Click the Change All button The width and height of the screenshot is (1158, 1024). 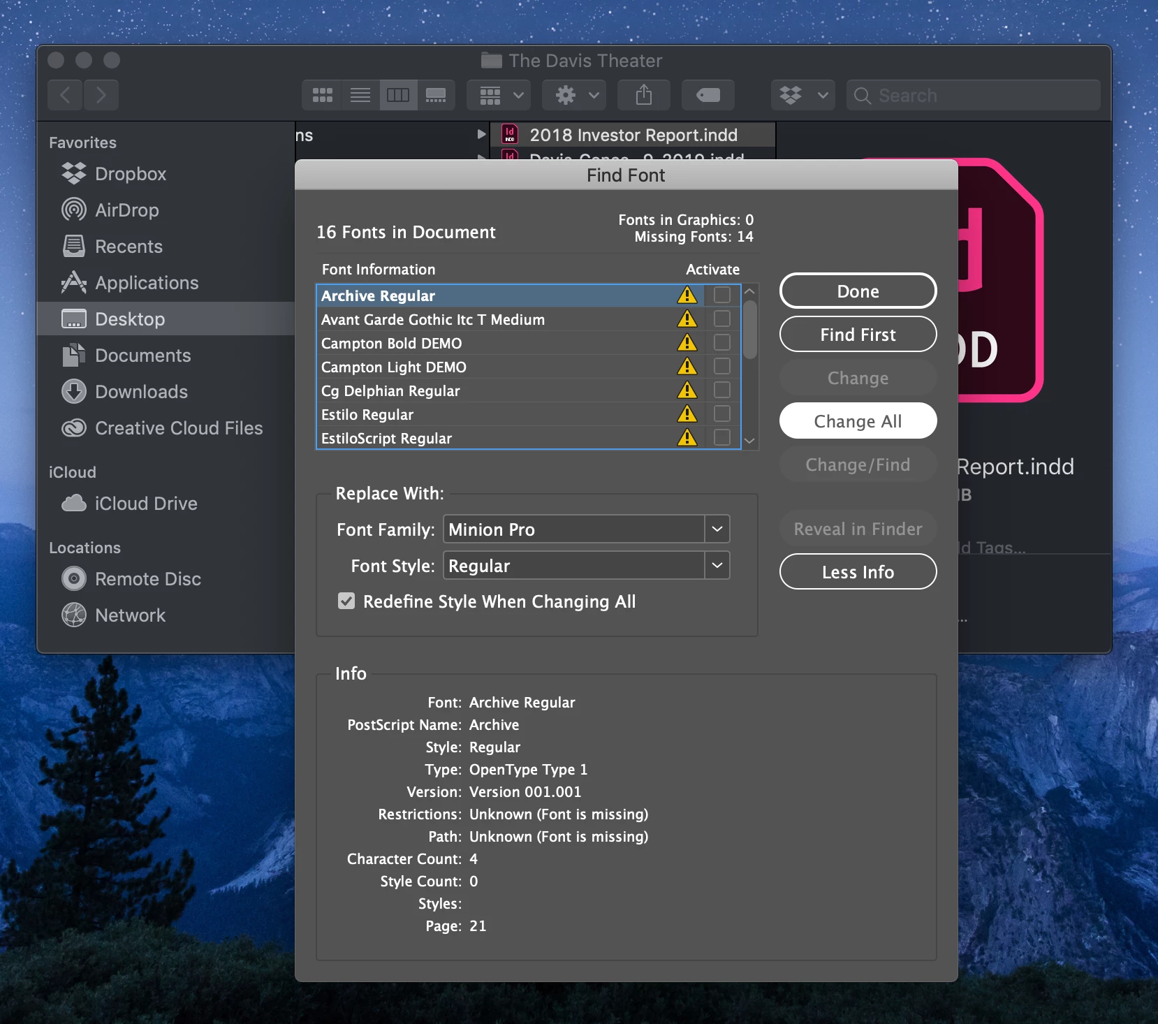[858, 421]
